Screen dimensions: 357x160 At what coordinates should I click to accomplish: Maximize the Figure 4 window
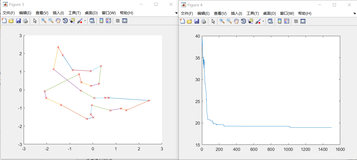point(334,5)
